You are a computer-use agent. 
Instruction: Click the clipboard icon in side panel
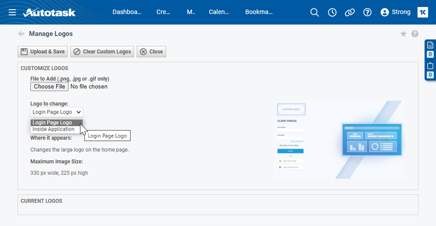pos(430,66)
